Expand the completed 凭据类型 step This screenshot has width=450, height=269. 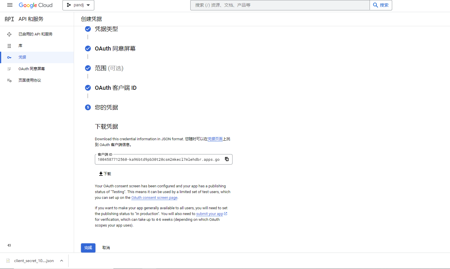pos(106,29)
